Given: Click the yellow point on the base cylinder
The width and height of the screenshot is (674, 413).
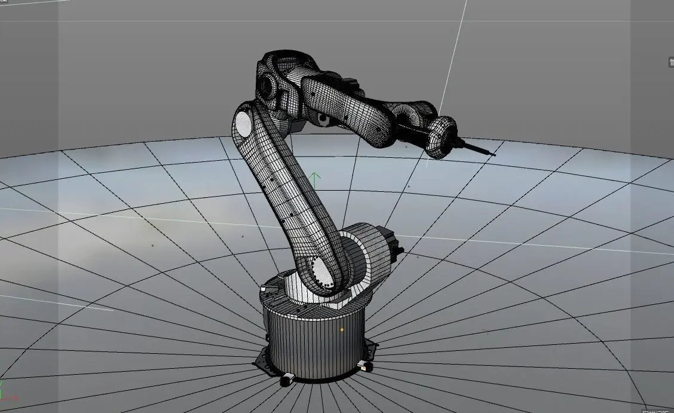Looking at the screenshot, I should point(342,330).
